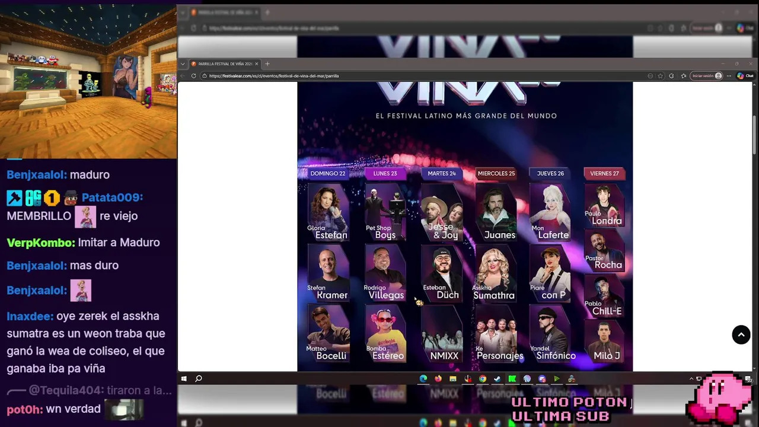
Task: Open the Copilot Chat button
Action: 745,76
